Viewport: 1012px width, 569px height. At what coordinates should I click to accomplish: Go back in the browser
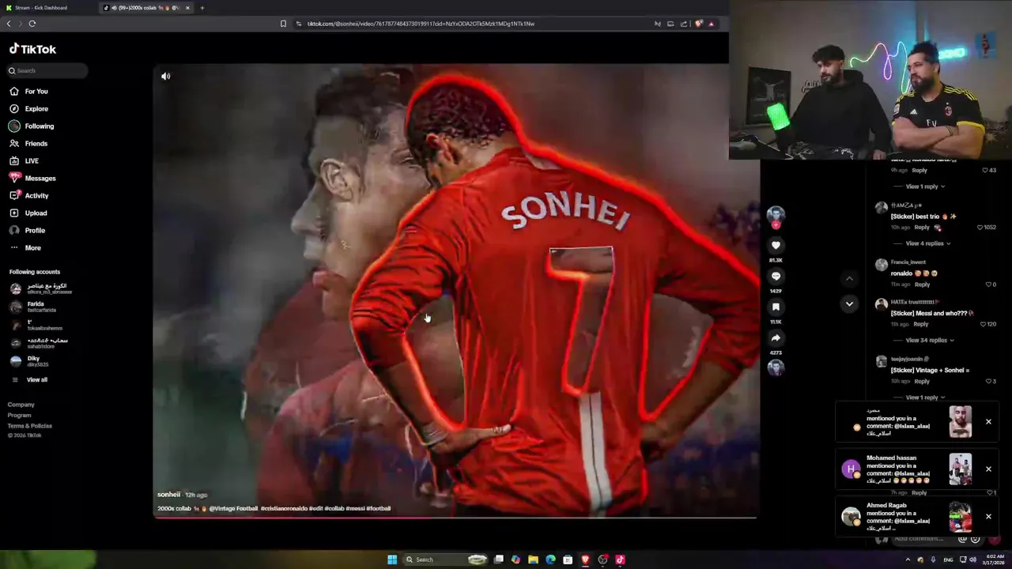pos(9,24)
